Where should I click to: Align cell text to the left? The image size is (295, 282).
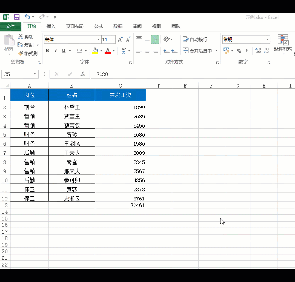pyautogui.click(x=139, y=51)
